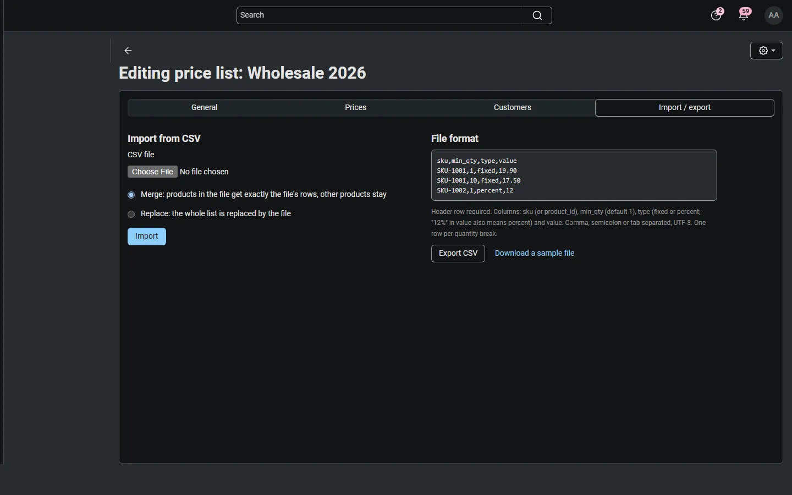Screen dimensions: 792x495
Task: Switch to the General tab
Action: point(205,108)
